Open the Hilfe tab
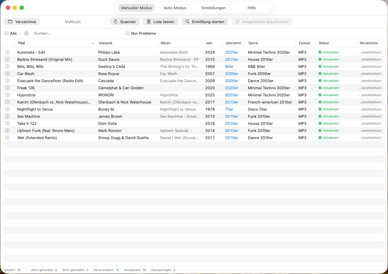Screen dimensions: 388x274 (x=251, y=8)
